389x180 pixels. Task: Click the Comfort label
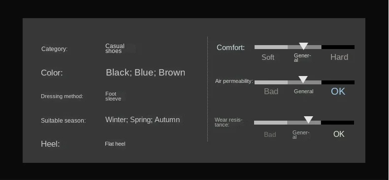tap(231, 48)
